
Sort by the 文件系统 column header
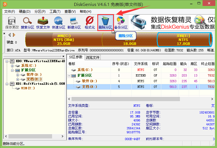141,64
